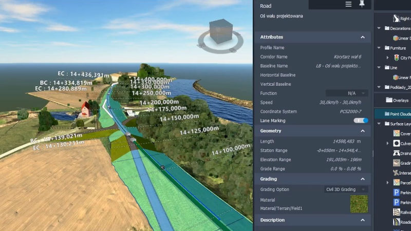Pin the Road properties panel
411x231 pixels.
[362, 5]
